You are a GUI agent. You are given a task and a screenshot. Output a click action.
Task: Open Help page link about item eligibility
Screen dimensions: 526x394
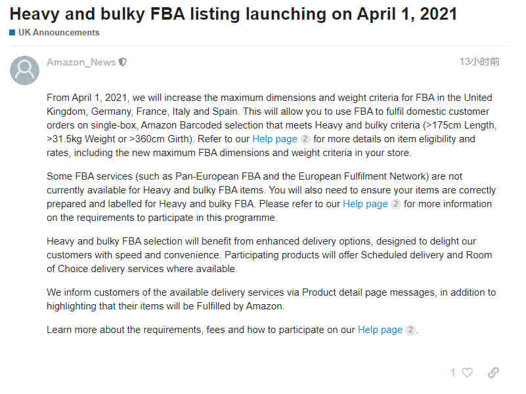274,139
